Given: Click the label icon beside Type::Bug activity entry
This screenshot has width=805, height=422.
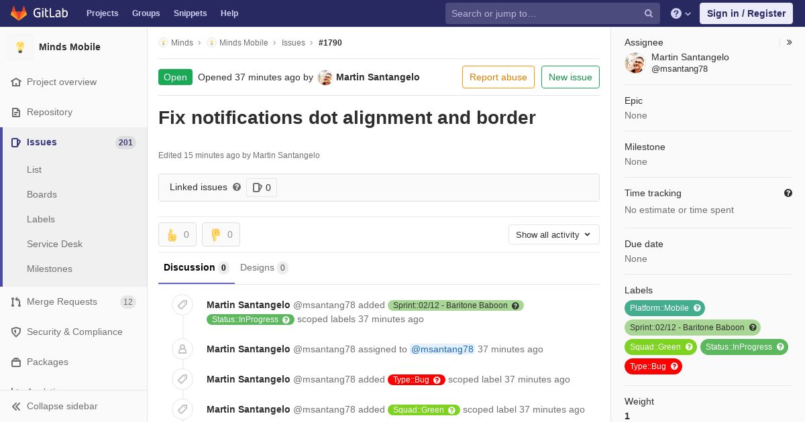Looking at the screenshot, I should [182, 379].
